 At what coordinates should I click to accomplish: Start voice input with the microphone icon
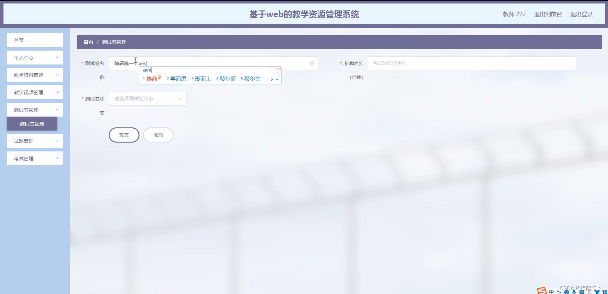pos(574,292)
